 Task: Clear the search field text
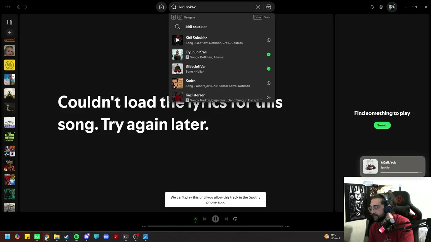(258, 7)
